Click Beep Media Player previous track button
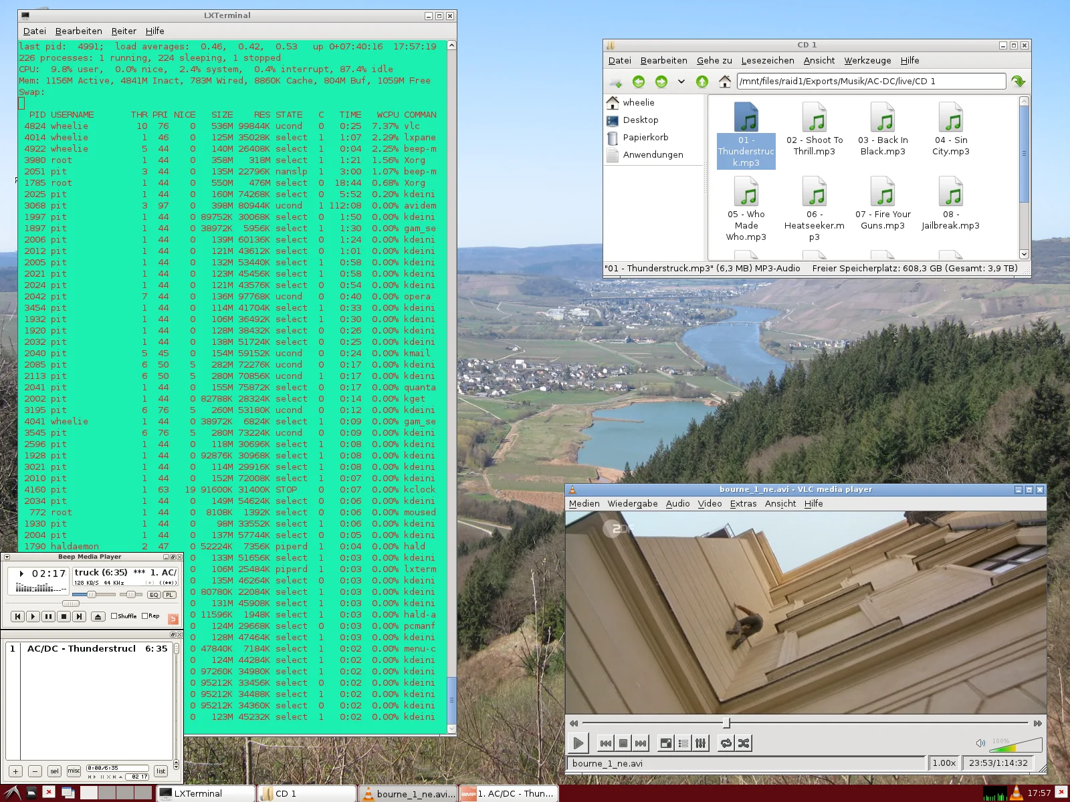 pos(18,616)
